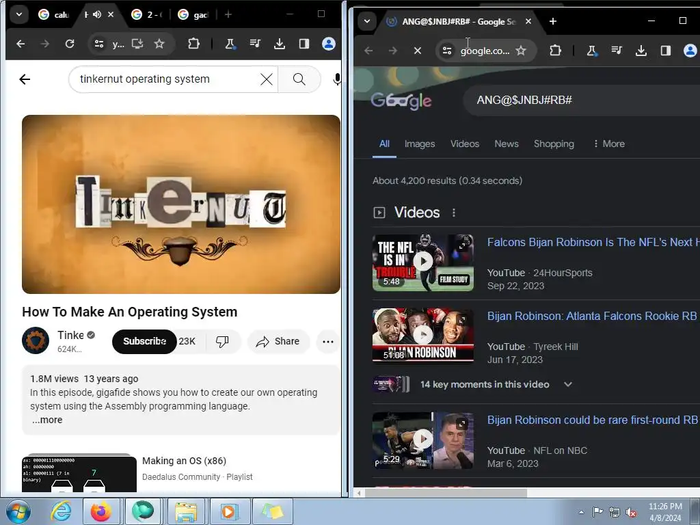Play the 5:48 NFL Is In Trouble thumbnail
The width and height of the screenshot is (700, 525).
(422, 262)
